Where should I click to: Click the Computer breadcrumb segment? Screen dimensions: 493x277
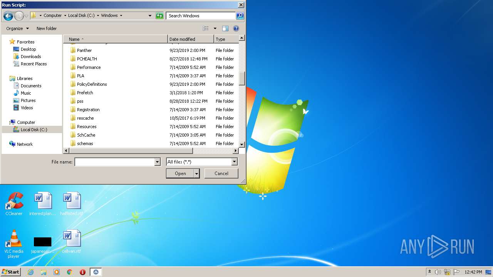pyautogui.click(x=52, y=15)
